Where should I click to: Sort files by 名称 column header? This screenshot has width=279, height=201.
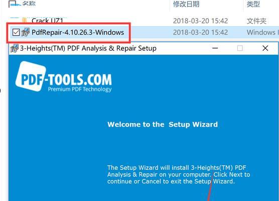[x=29, y=4]
